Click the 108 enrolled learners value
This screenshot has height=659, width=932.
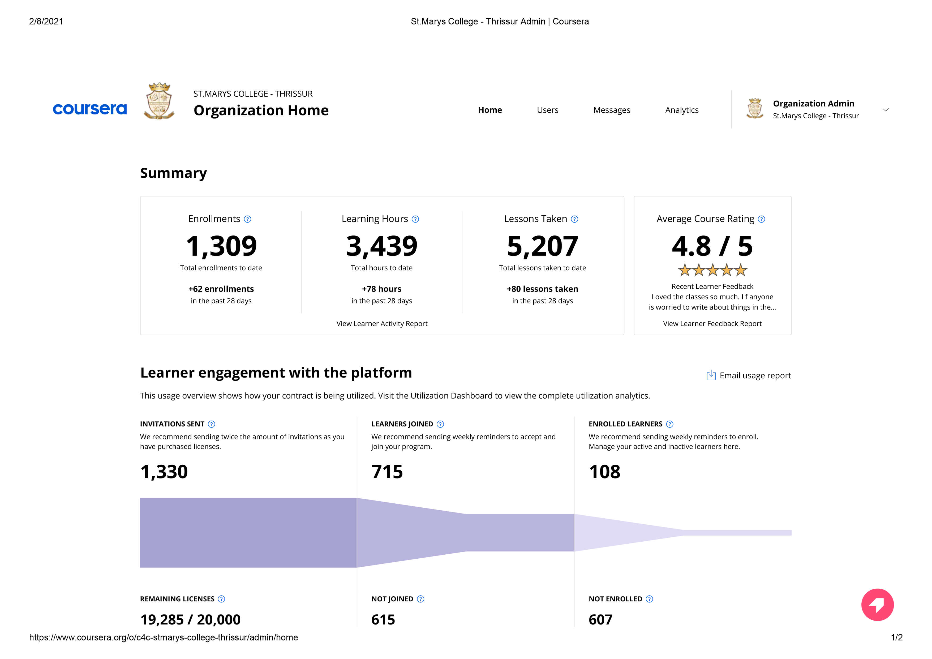tap(604, 472)
